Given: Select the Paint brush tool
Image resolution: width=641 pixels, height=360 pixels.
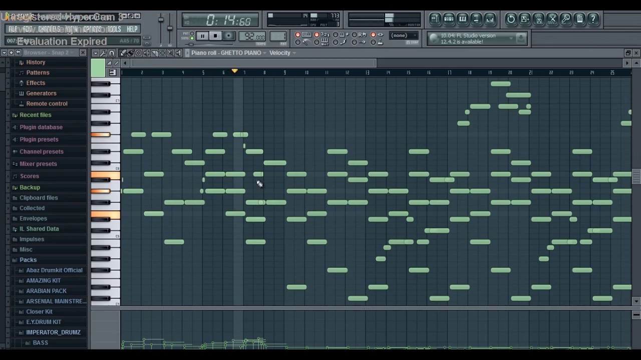Looking at the screenshot, I should tap(130, 53).
